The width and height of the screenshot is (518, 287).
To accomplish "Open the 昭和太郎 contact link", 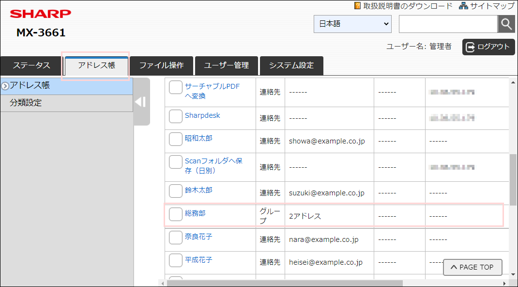I will 198,138.
